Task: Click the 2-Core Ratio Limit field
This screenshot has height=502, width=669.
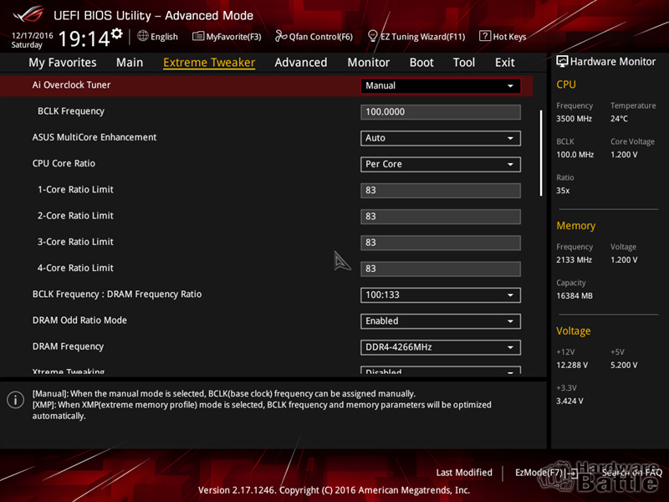Action: coord(441,217)
